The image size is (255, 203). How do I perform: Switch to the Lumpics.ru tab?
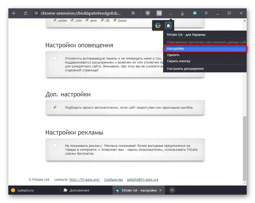34,190
